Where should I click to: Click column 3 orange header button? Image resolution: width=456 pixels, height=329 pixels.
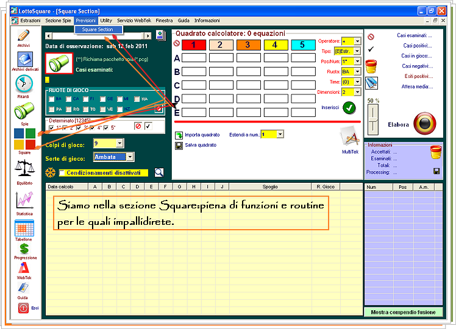click(x=248, y=45)
